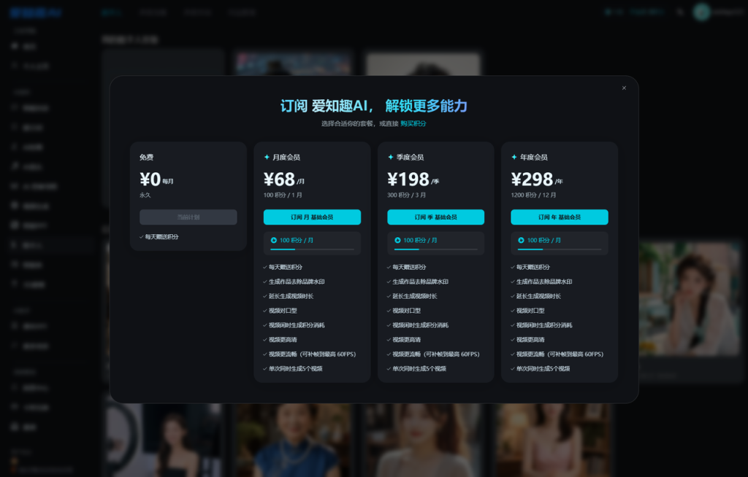Click the sparkle icon beside 季度会员
This screenshot has height=477, width=748.
[x=391, y=158]
